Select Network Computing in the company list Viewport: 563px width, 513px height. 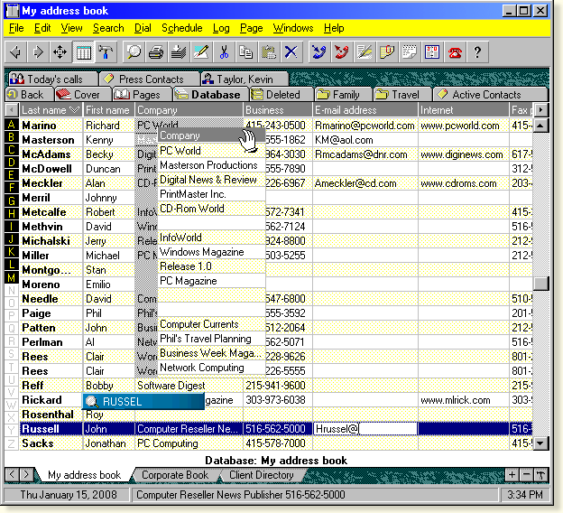(x=211, y=368)
